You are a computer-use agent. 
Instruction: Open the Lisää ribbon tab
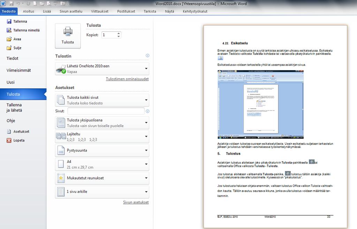point(47,11)
